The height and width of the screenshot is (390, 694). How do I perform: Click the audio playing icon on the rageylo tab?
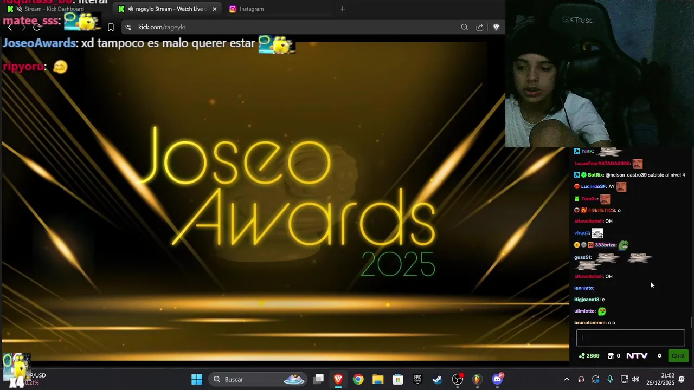click(x=130, y=9)
